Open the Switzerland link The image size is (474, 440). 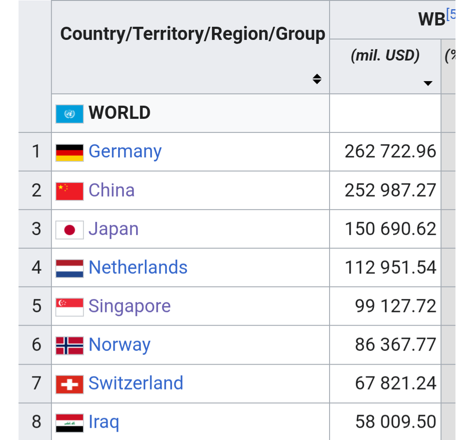point(136,383)
